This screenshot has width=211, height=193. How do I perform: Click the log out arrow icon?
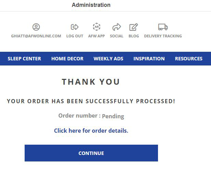click(x=75, y=27)
